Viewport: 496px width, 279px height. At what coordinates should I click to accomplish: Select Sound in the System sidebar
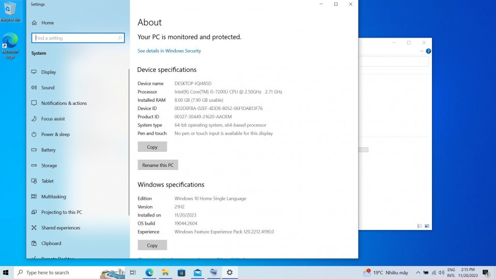pos(48,88)
